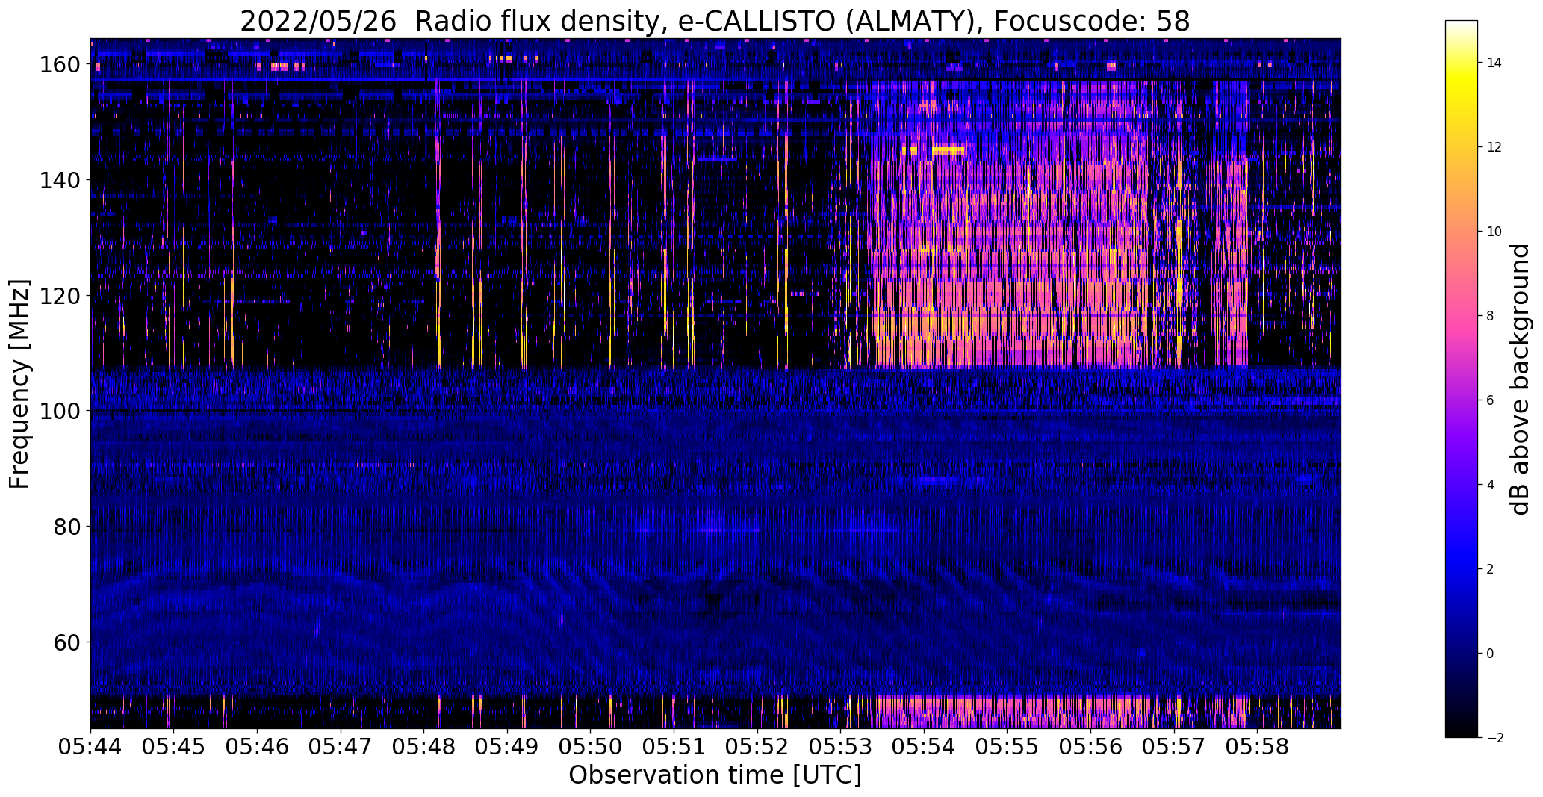Click the colorbar tick value 2
The width and height of the screenshot is (1543, 797).
(x=1491, y=569)
